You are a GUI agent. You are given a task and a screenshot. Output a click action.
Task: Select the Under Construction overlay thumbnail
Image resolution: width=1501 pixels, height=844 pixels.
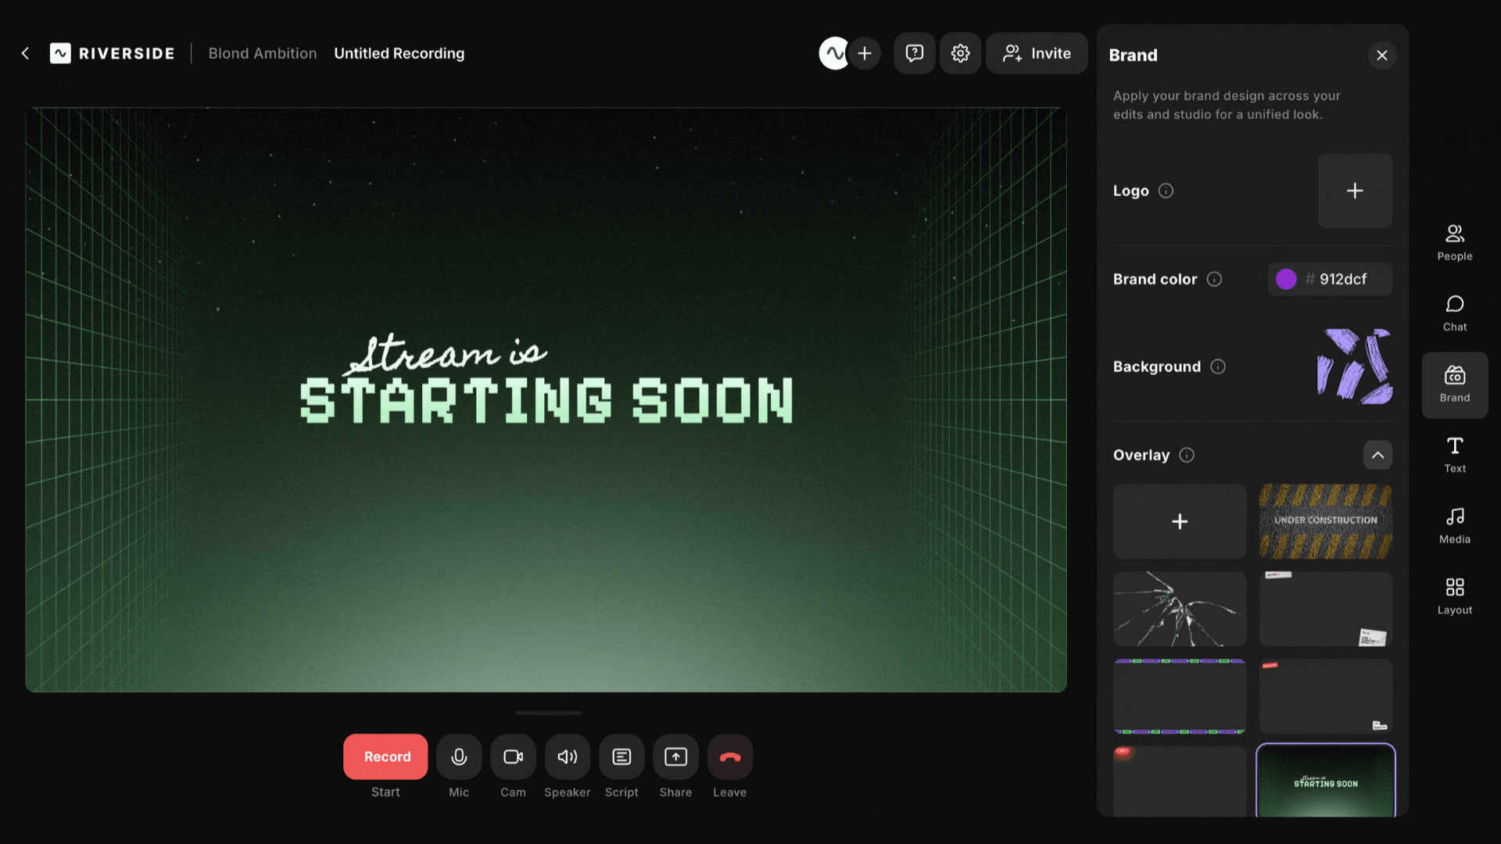tap(1325, 521)
